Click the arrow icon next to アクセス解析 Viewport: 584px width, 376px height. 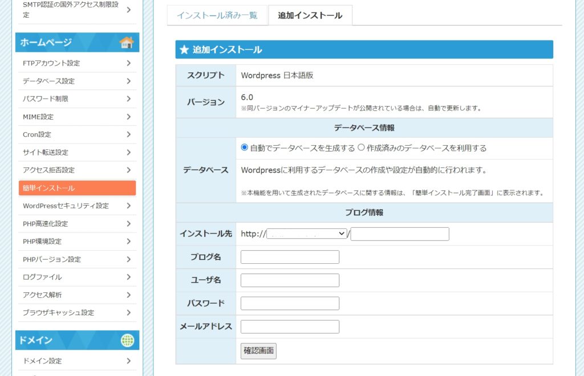pos(129,295)
